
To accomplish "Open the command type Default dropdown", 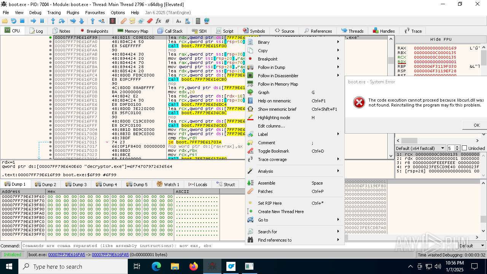I will click(471, 246).
